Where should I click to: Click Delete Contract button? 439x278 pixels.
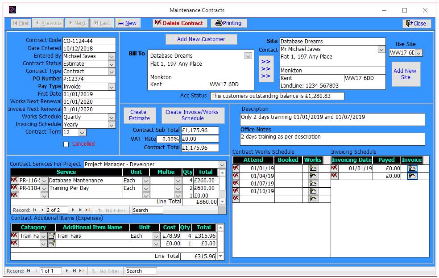(x=180, y=23)
